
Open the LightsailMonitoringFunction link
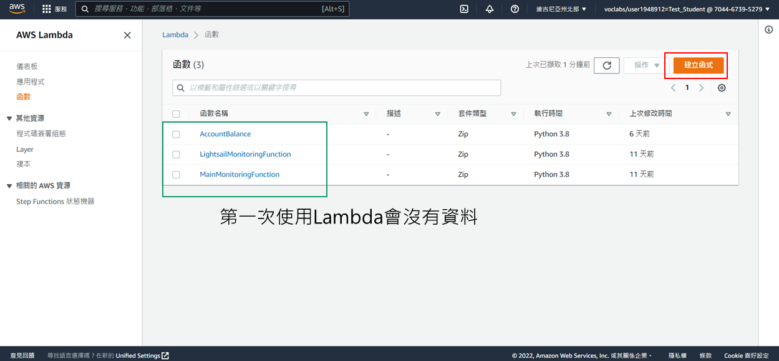[x=245, y=154]
